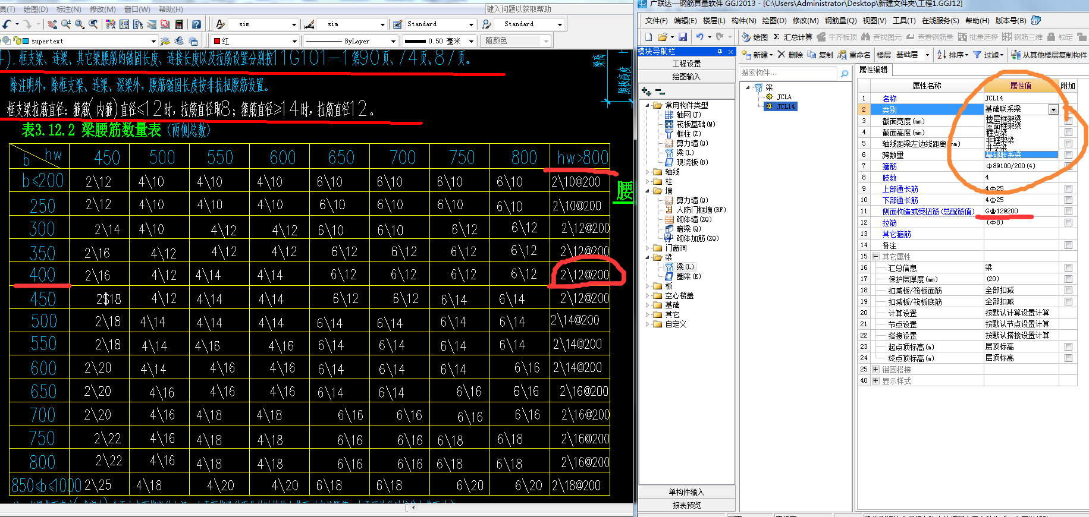Open 钢筋量(Q) menu
This screenshot has width=1089, height=517.
[x=840, y=20]
